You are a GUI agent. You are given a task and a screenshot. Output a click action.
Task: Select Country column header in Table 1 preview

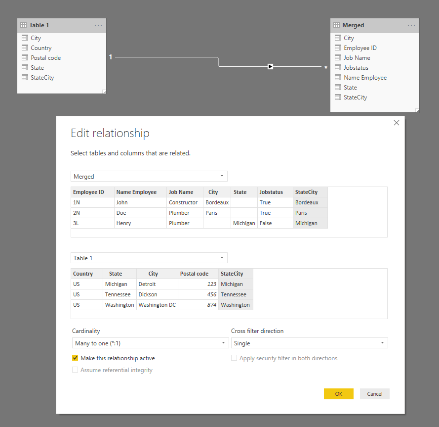(87, 274)
